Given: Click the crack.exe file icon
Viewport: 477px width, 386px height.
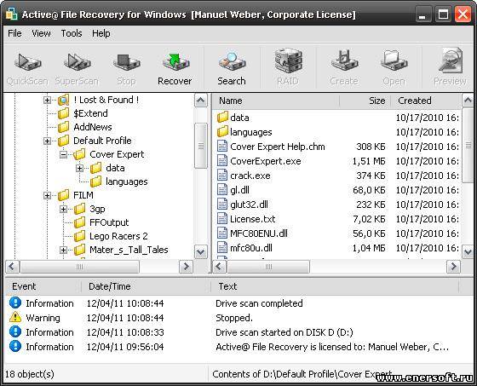Looking at the screenshot, I should (222, 175).
